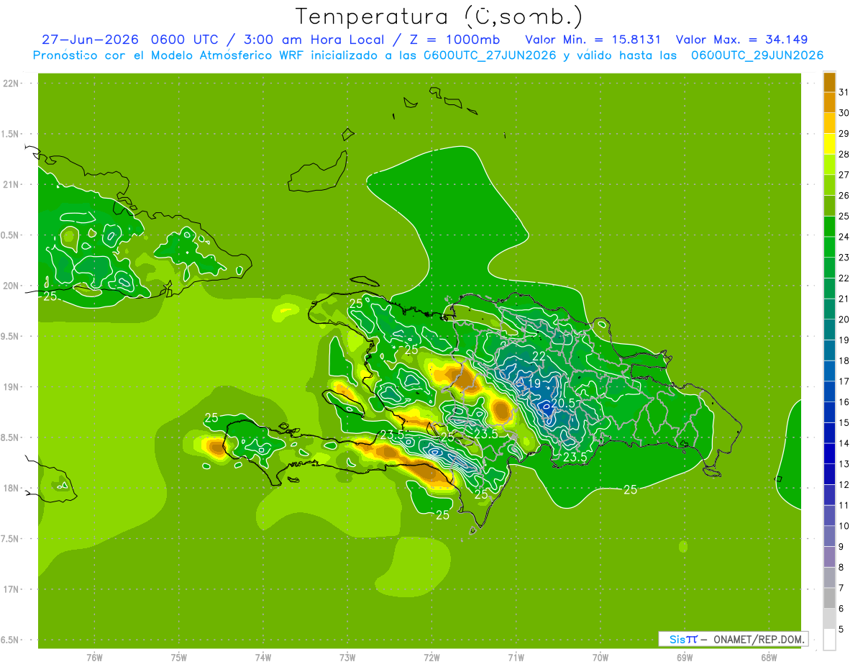Pick the color bar segment between 29 and 30
This screenshot has height=667, width=863.
pyautogui.click(x=829, y=124)
